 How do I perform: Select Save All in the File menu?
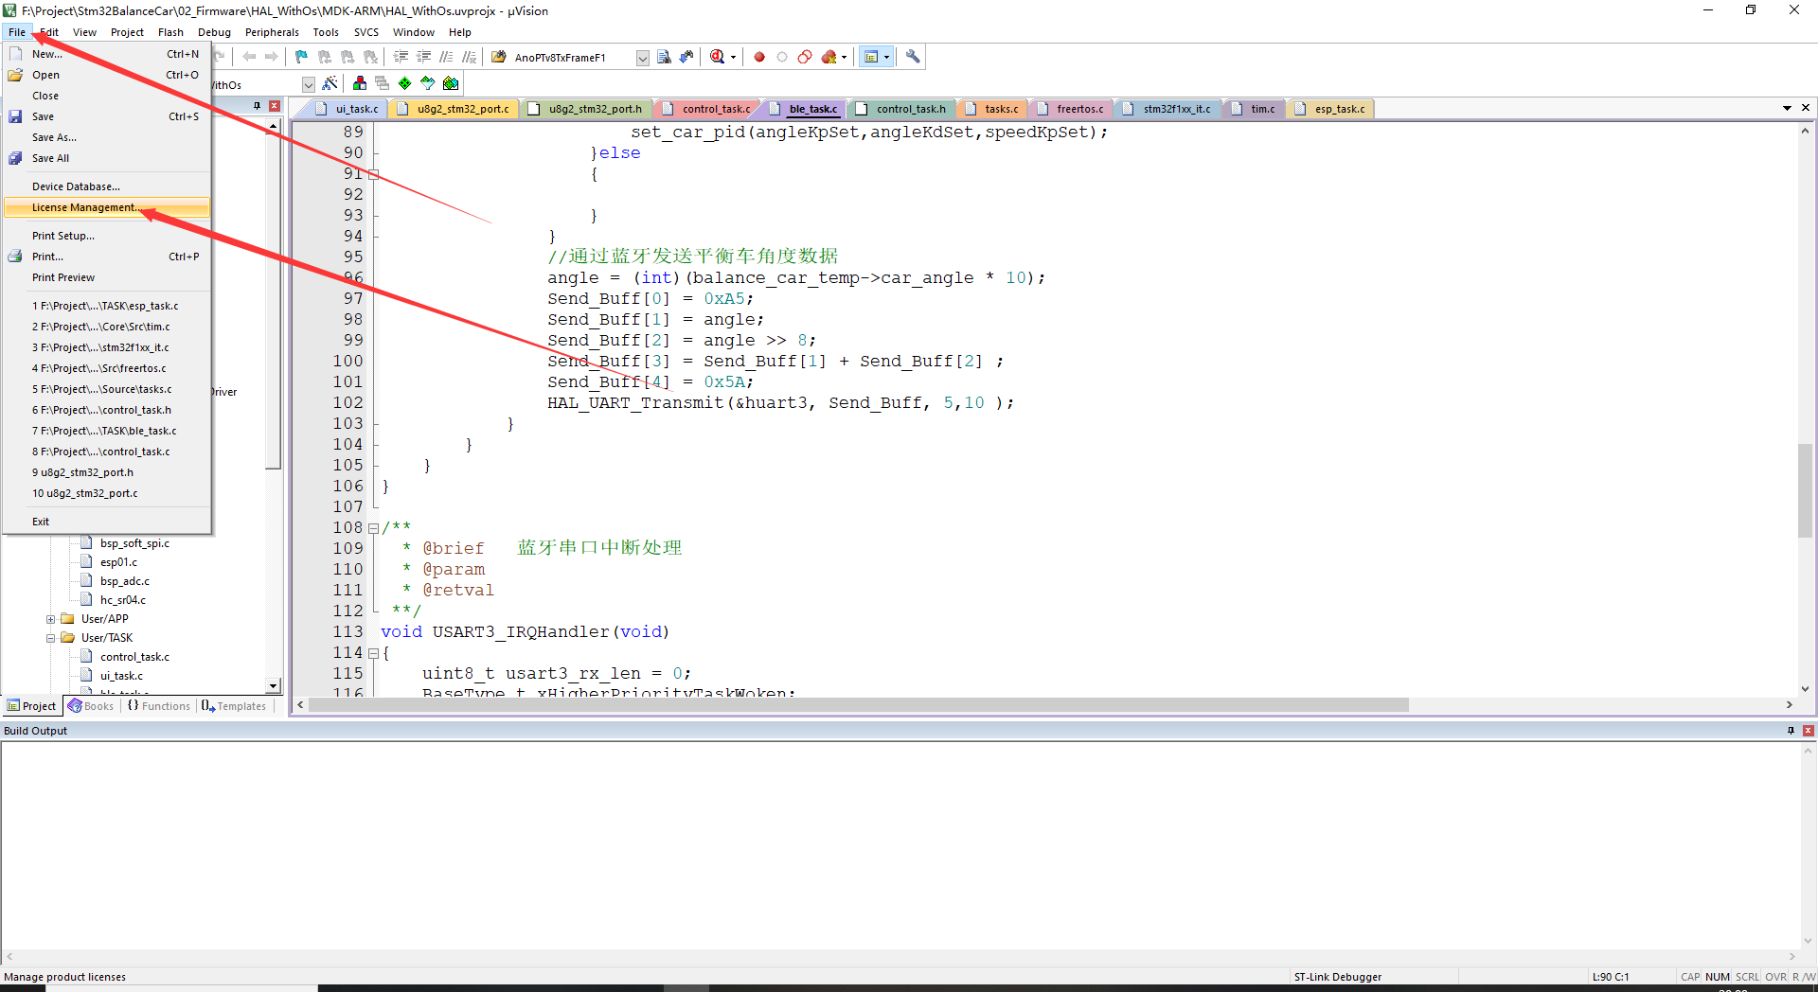coord(106,158)
